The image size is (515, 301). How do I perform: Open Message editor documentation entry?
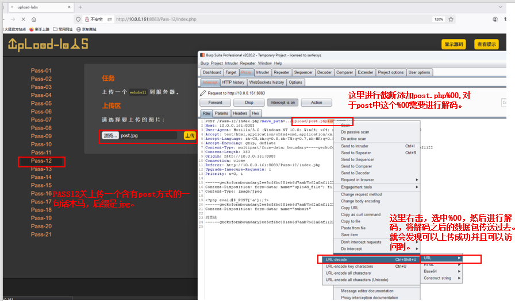point(376,291)
